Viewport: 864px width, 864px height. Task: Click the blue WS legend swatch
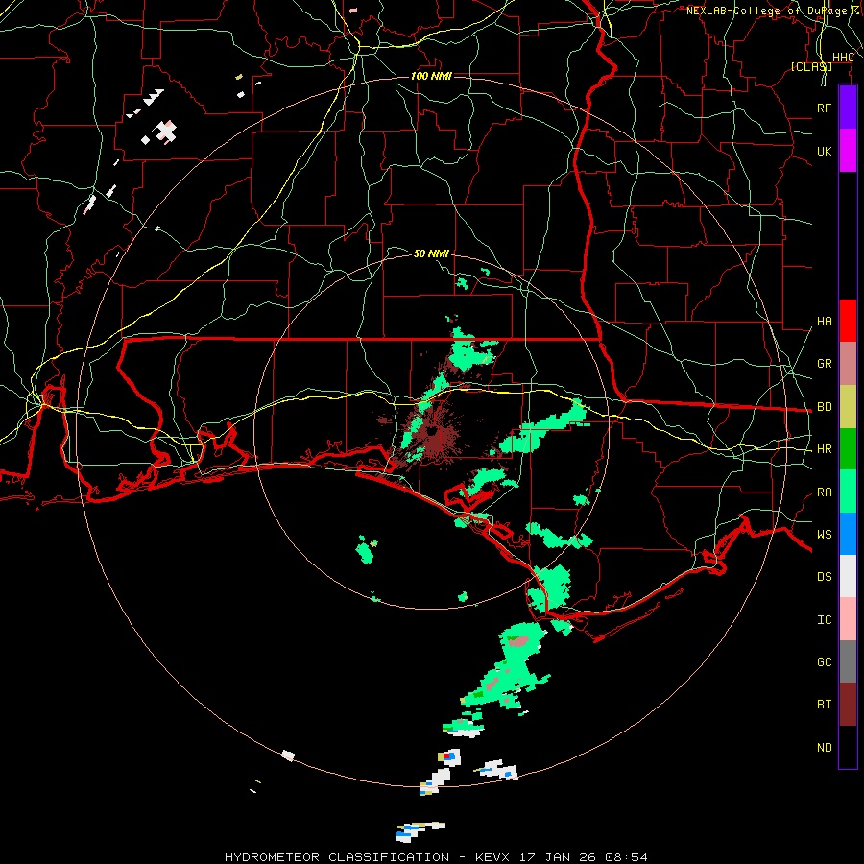(848, 534)
